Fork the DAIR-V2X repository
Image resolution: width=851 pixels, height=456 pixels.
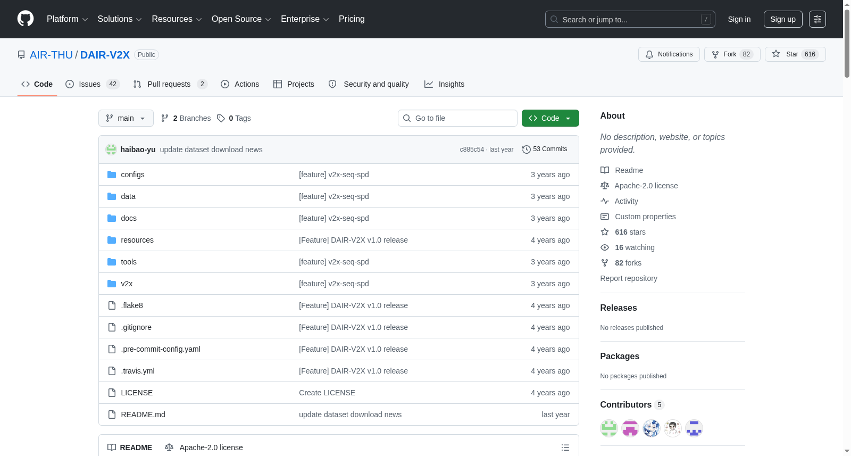[x=732, y=54]
